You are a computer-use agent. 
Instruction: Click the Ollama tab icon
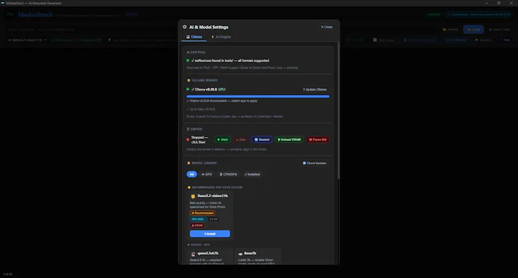(188, 37)
